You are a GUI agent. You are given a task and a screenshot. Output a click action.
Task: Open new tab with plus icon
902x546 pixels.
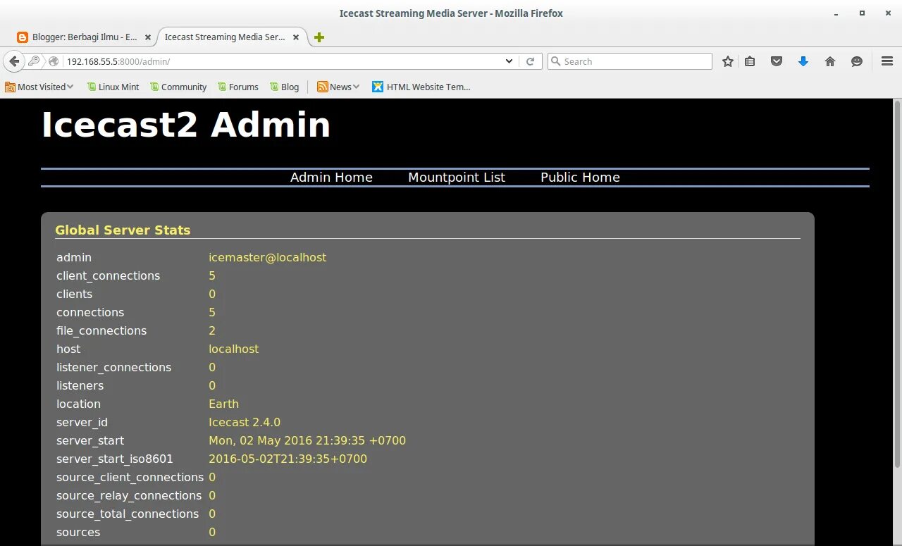point(319,37)
